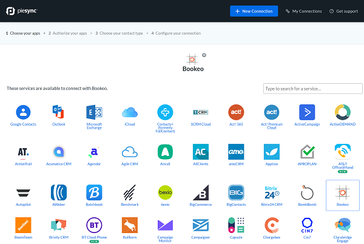The width and height of the screenshot is (364, 244).
Task: Click the service search field
Action: click(x=312, y=89)
